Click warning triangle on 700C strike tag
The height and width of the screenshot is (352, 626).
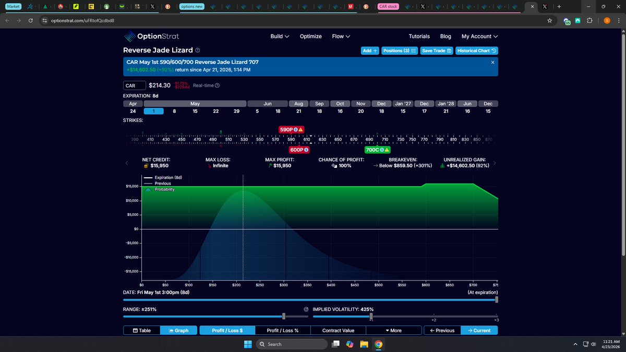pyautogui.click(x=387, y=150)
